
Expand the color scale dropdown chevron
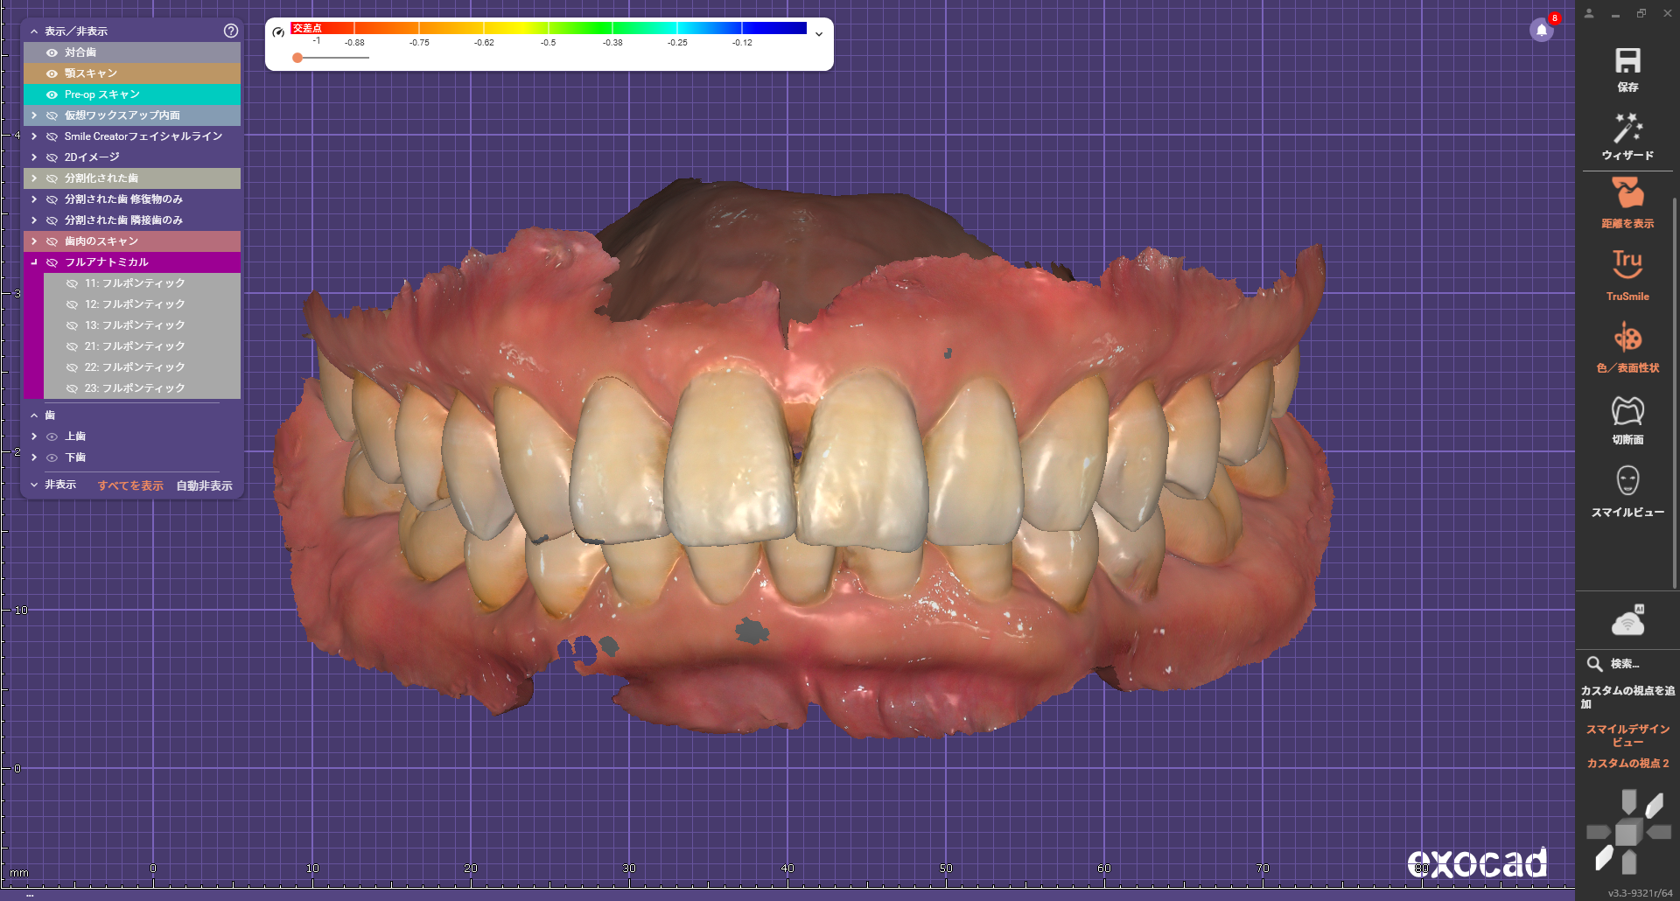[819, 34]
